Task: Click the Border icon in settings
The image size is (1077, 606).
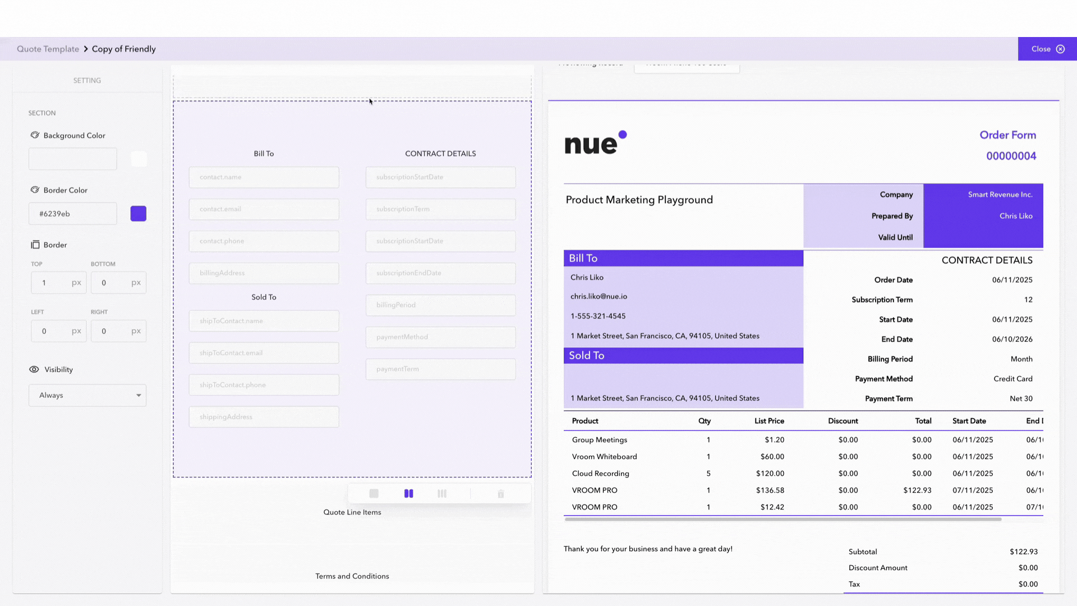Action: pyautogui.click(x=35, y=245)
